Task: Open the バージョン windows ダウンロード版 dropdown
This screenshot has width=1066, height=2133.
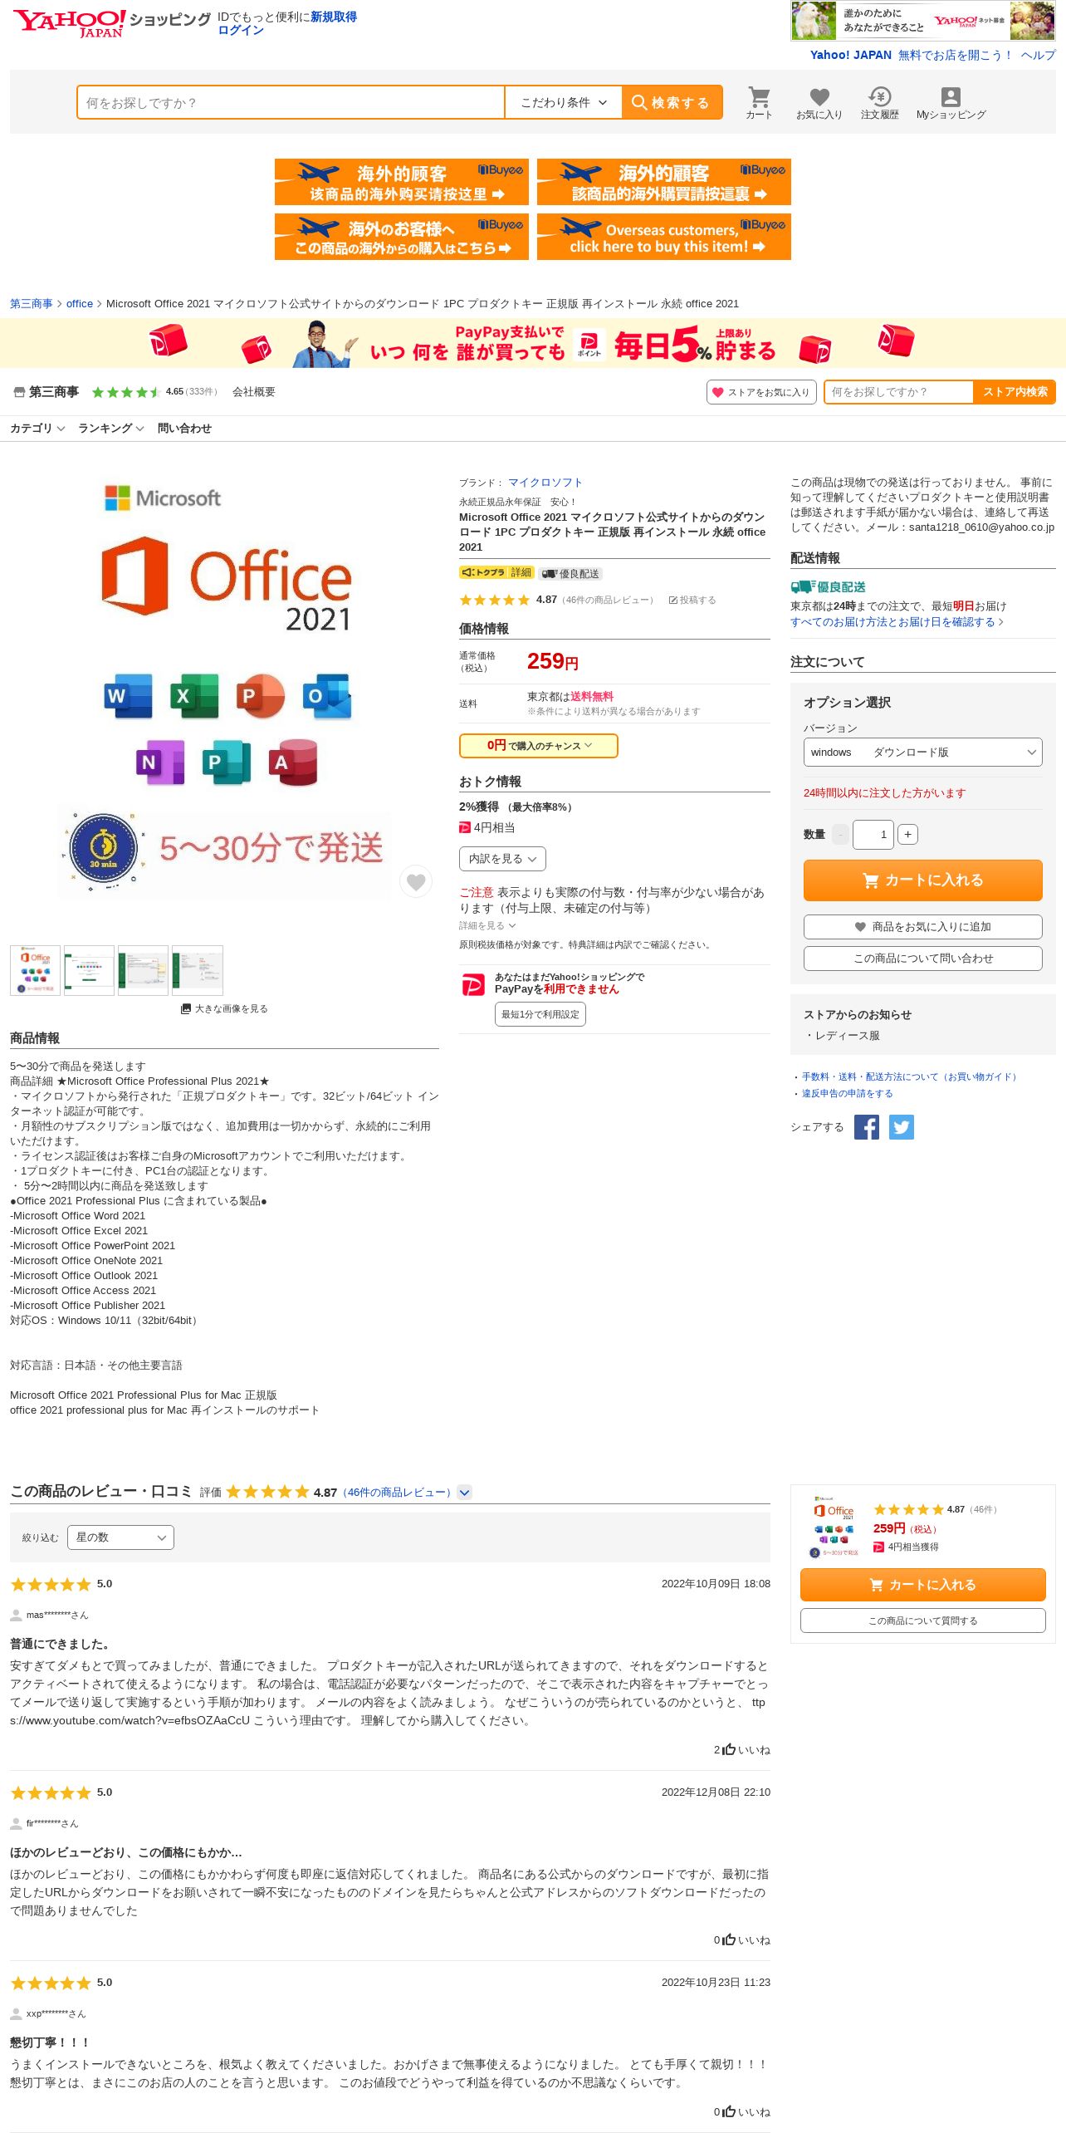Action: [x=922, y=753]
